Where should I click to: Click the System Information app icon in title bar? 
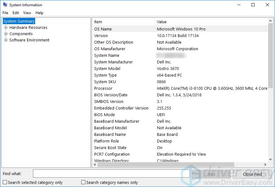5,5
